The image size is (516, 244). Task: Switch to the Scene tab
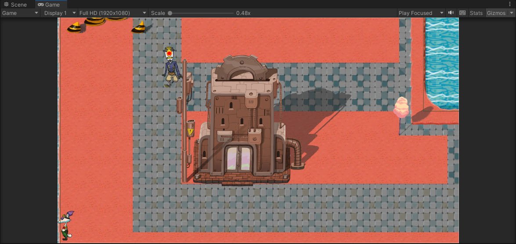(x=15, y=4)
